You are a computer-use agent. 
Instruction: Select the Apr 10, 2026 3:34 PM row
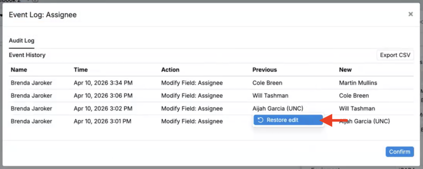tap(103, 83)
